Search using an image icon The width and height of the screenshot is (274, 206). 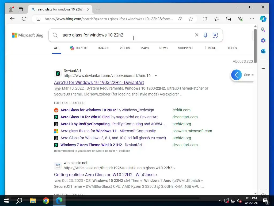point(215,35)
